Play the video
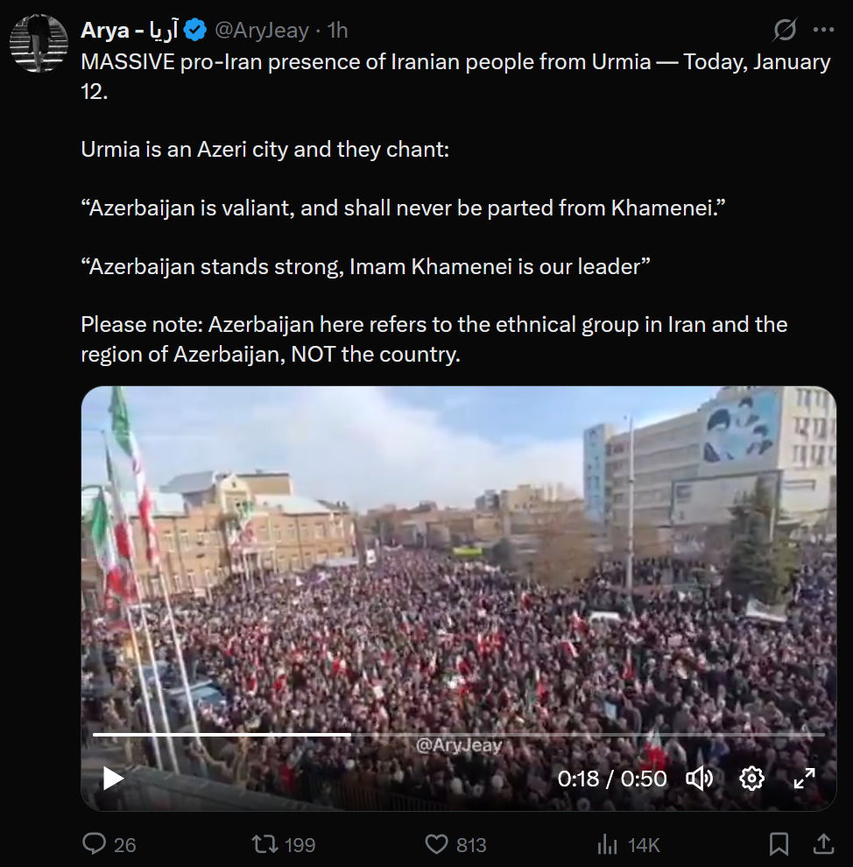 click(x=113, y=778)
